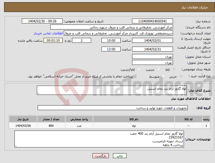Open اطلاعات تماس خریدار link
Viewport: 215px width, 163px height.
(x=48, y=33)
